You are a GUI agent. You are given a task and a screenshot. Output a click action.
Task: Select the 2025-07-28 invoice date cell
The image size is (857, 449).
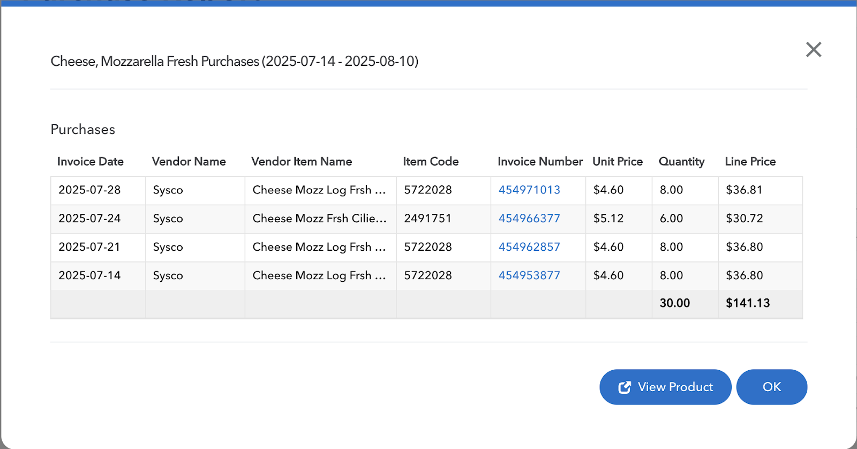pos(89,190)
